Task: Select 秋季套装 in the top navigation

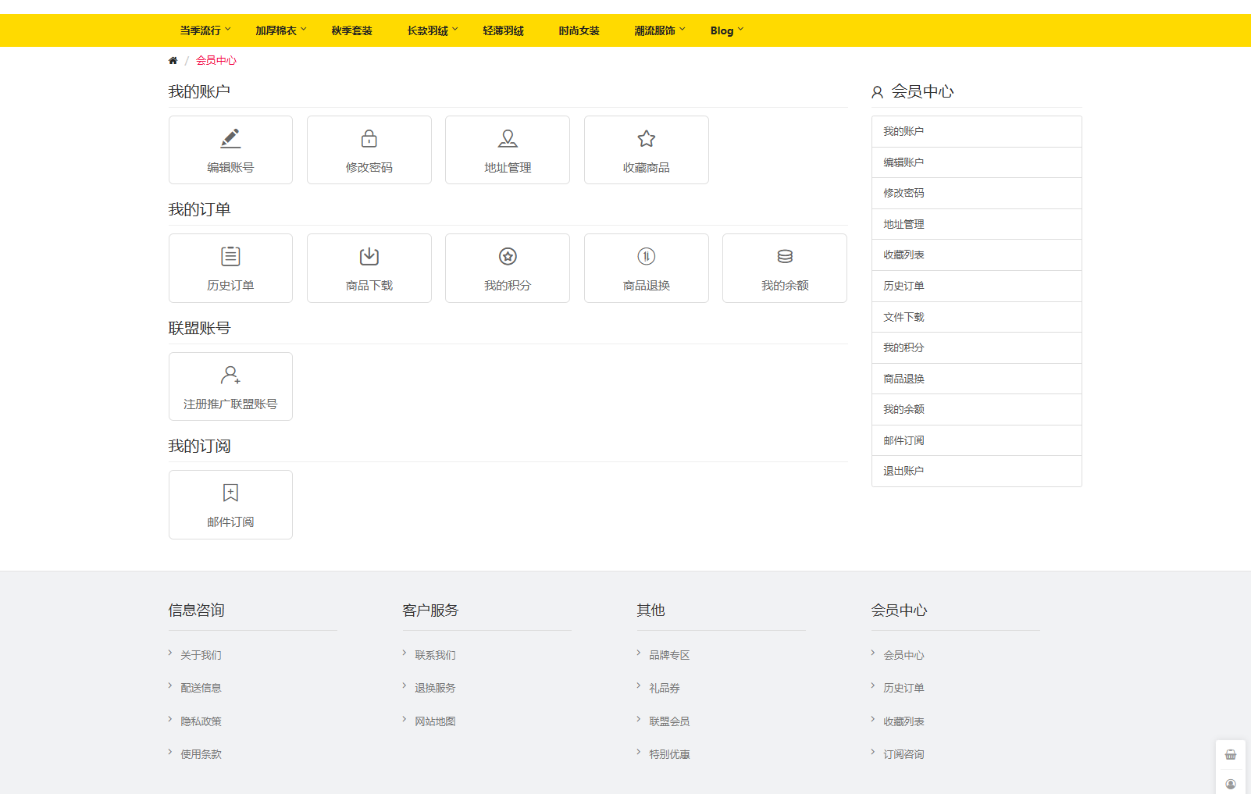Action: (351, 30)
